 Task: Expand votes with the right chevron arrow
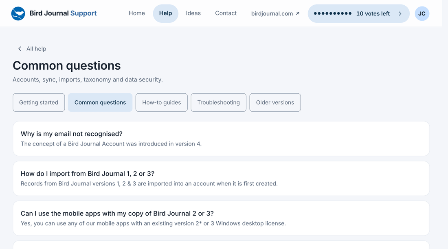point(400,13)
